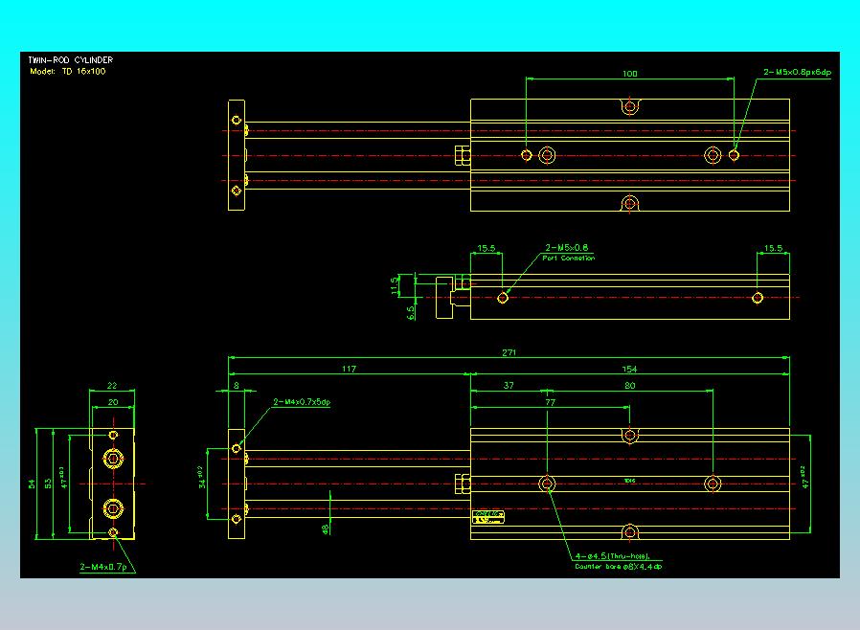Click the 100 stroke dimension value

pyautogui.click(x=629, y=74)
